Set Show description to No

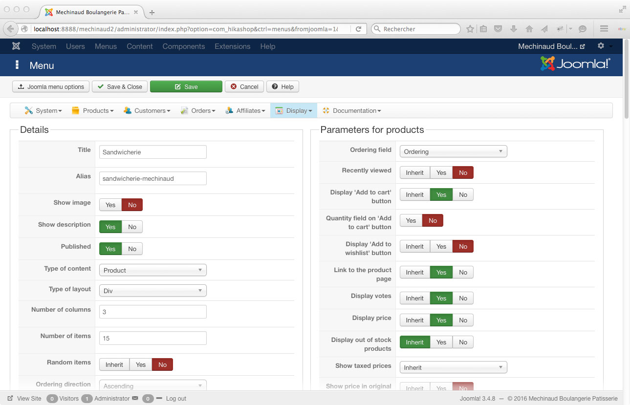132,227
